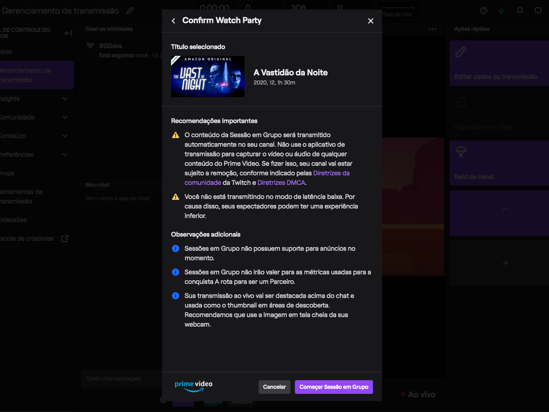Image resolution: width=549 pixels, height=412 pixels.
Task: Click info icon beside Parceiro metrics notice
Action: click(x=175, y=272)
